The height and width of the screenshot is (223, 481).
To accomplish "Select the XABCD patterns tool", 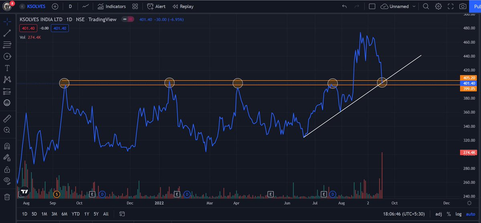I will [x=7, y=79].
